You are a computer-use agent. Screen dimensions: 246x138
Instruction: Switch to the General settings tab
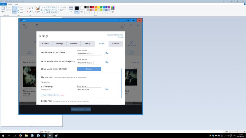46,44
